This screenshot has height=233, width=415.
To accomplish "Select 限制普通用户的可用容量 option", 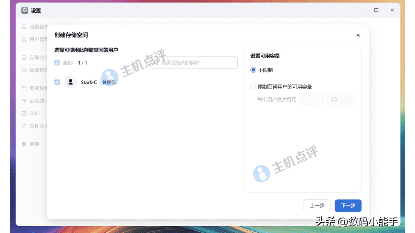I will (253, 87).
